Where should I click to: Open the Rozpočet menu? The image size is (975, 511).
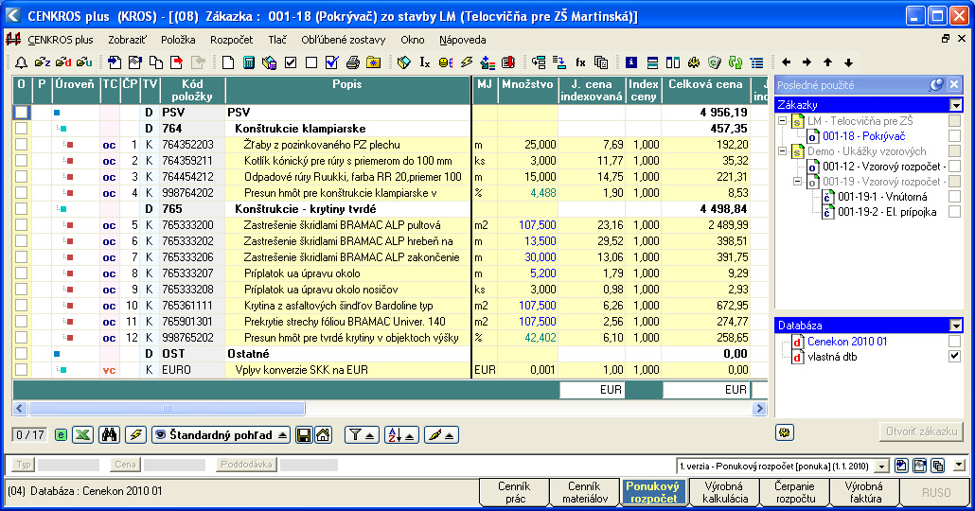coord(231,40)
